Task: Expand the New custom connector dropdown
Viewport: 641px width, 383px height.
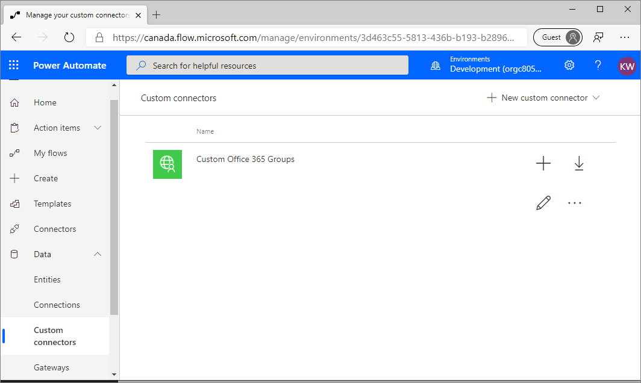Action: (596, 97)
